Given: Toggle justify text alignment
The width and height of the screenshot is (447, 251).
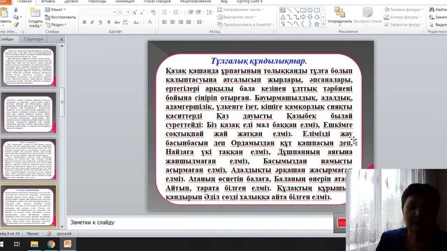Looking at the screenshot, I should coord(189,22).
